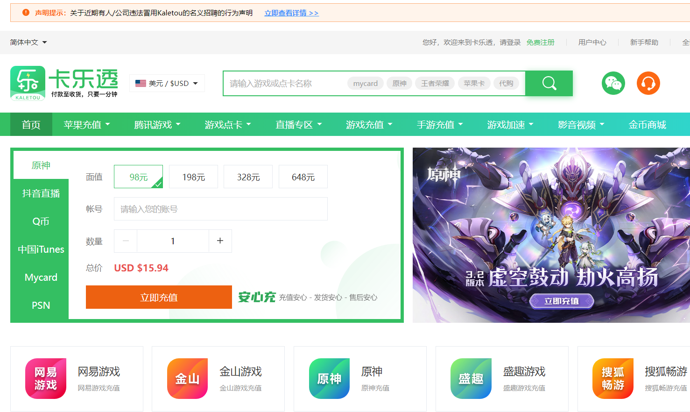Open the NetEase games (网易游戏) icon
The width and height of the screenshot is (690, 412).
pyautogui.click(x=46, y=378)
